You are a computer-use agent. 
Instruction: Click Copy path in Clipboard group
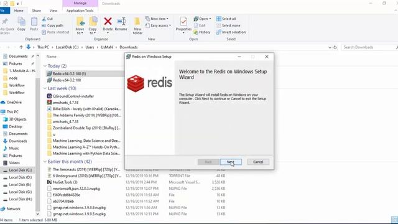[x=52, y=26]
